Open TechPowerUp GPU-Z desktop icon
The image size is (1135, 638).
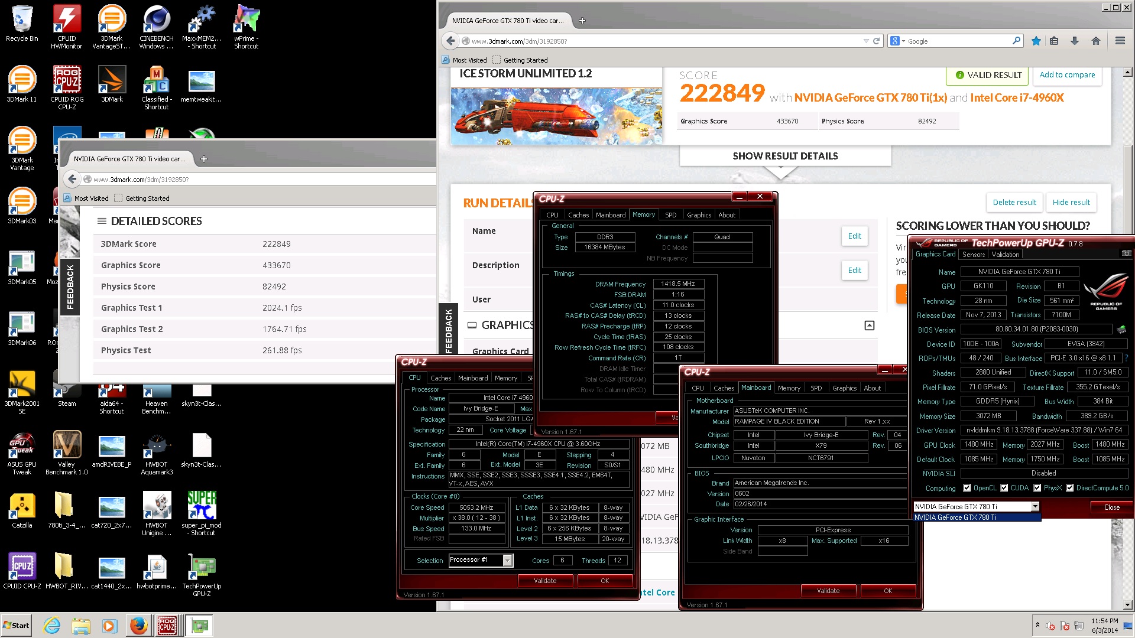coord(202,574)
